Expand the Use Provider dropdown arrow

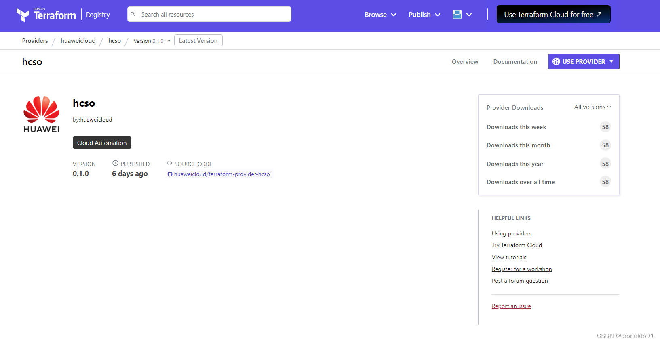(612, 61)
